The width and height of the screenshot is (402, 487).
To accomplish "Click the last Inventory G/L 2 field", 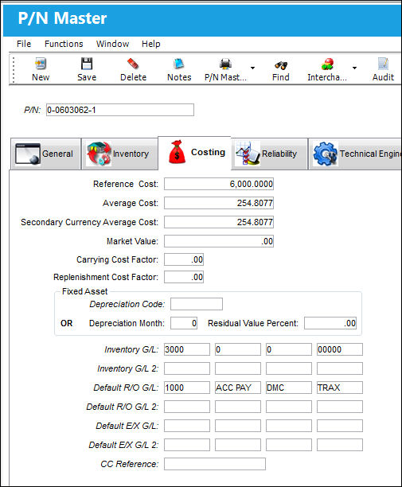I will pyautogui.click(x=340, y=368).
